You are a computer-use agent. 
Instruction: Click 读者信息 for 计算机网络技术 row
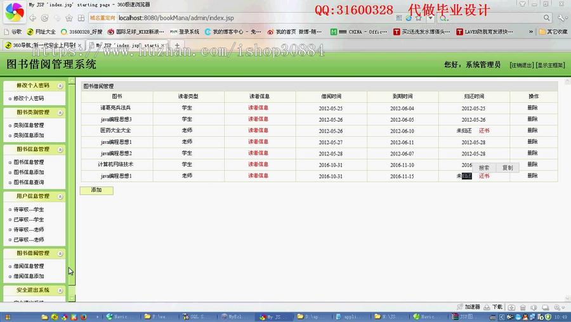pyautogui.click(x=258, y=164)
